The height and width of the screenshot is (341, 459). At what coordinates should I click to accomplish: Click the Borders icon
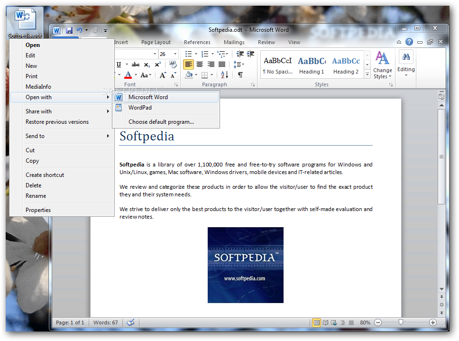click(205, 75)
